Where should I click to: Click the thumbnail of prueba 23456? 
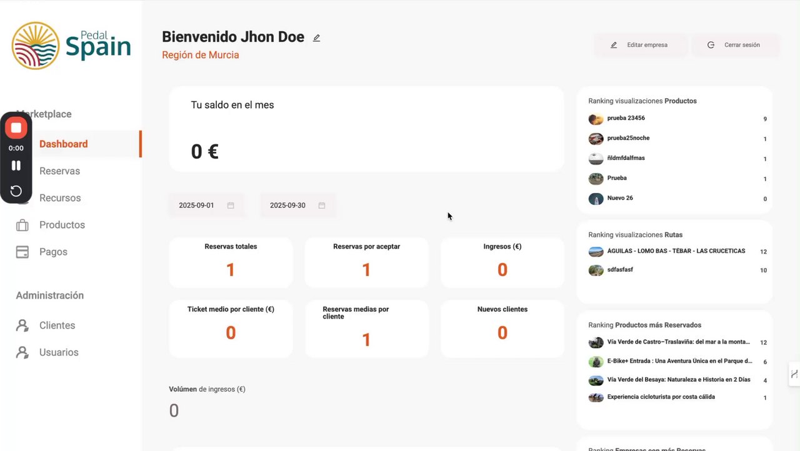pos(596,119)
